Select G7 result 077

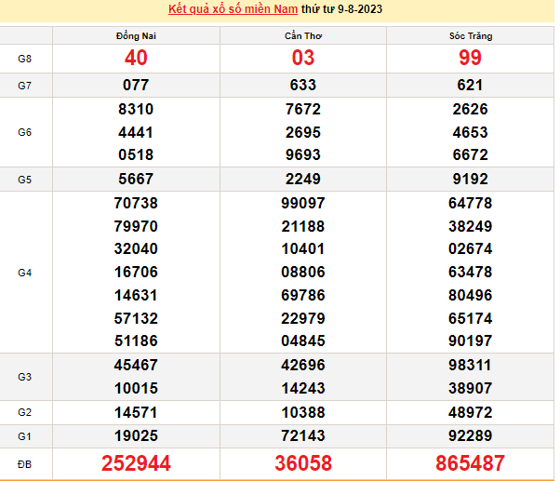(x=136, y=86)
